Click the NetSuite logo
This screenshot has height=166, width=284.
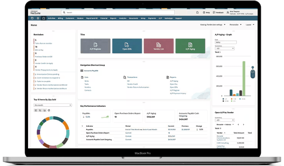click(35, 13)
